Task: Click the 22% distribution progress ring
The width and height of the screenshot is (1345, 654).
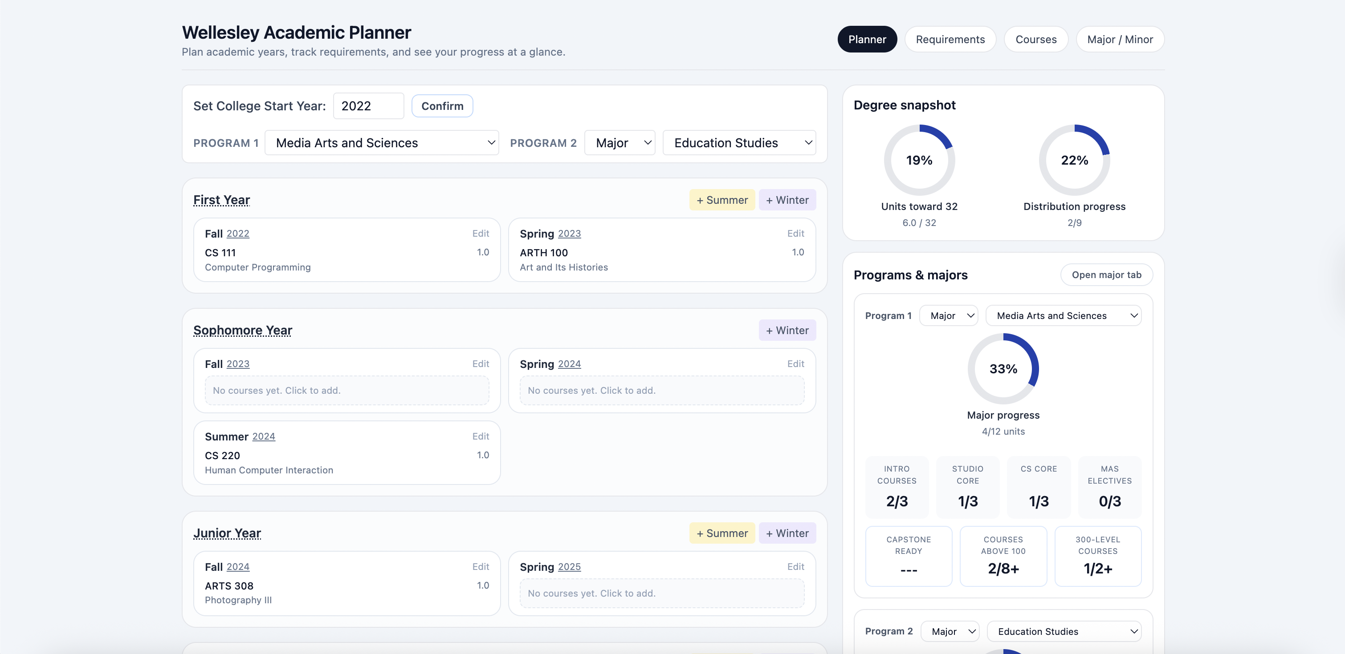Action: click(x=1074, y=160)
